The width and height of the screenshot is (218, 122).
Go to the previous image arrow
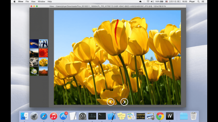click(111, 102)
